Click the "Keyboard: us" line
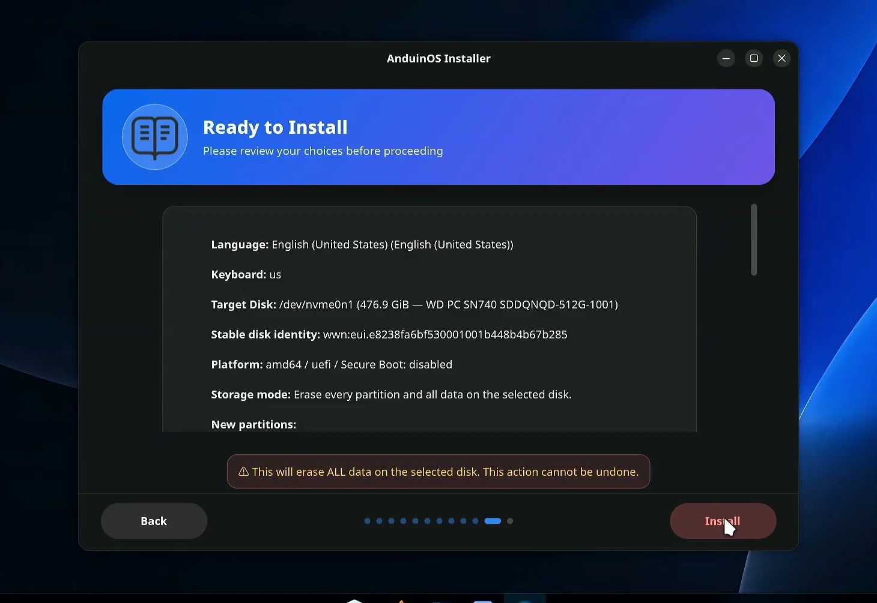This screenshot has width=877, height=603. tap(246, 275)
